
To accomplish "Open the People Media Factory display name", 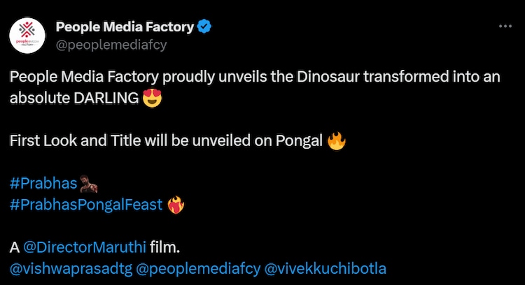I will tap(125, 27).
